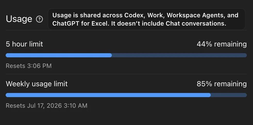253x125 pixels.
Task: Click Chat conversations phrase in the tooltip
Action: coord(196,24)
